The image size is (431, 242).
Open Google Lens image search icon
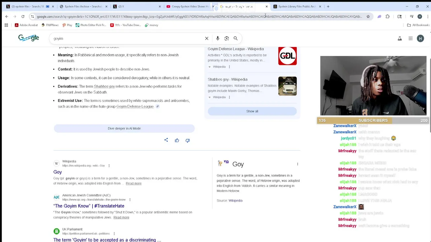(x=227, y=38)
